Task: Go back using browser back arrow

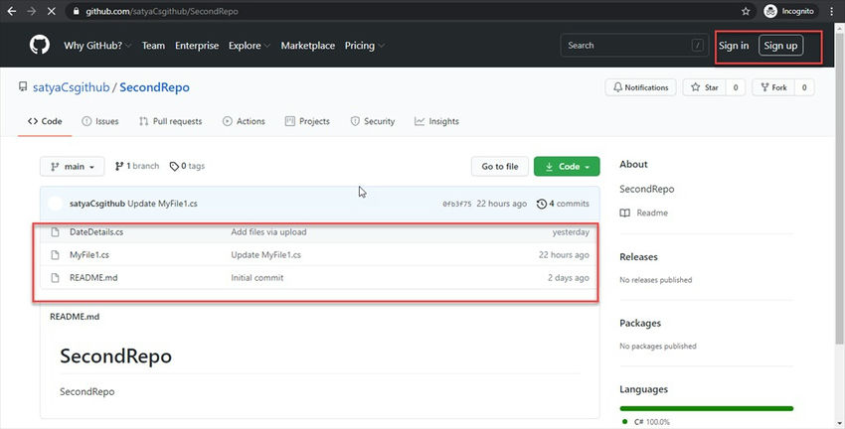Action: 12,11
